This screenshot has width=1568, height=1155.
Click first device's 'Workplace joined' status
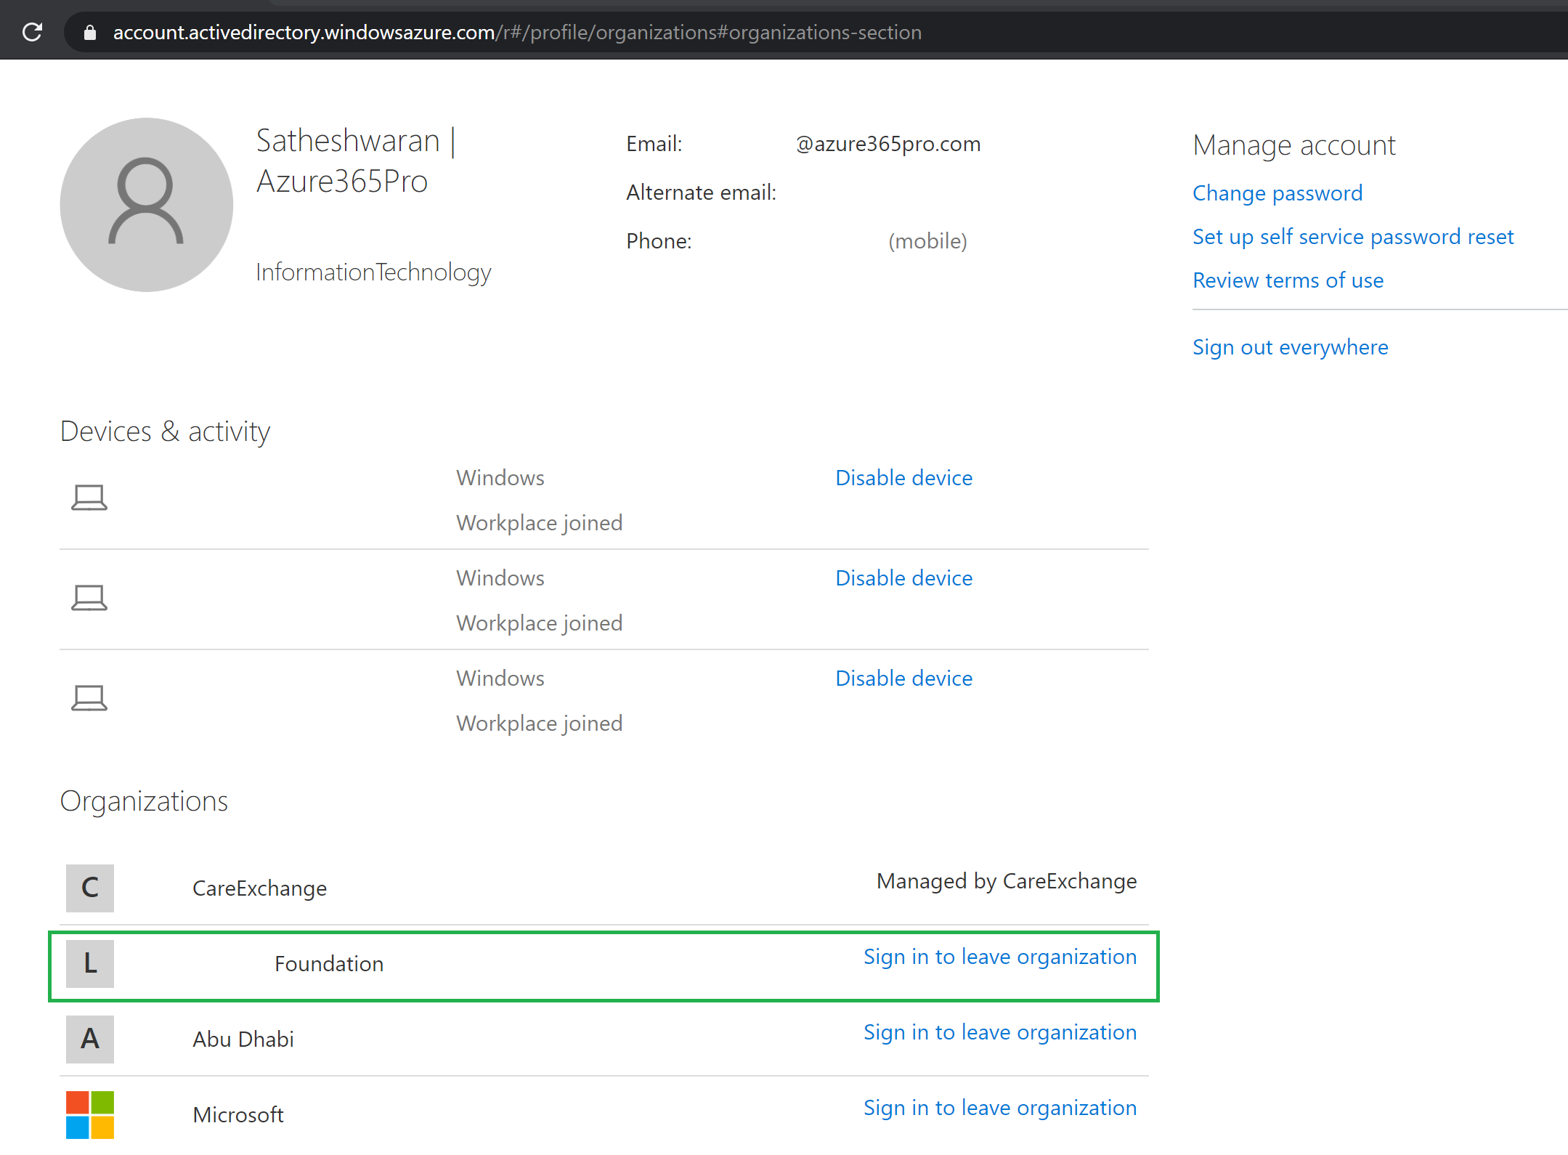[x=539, y=523]
